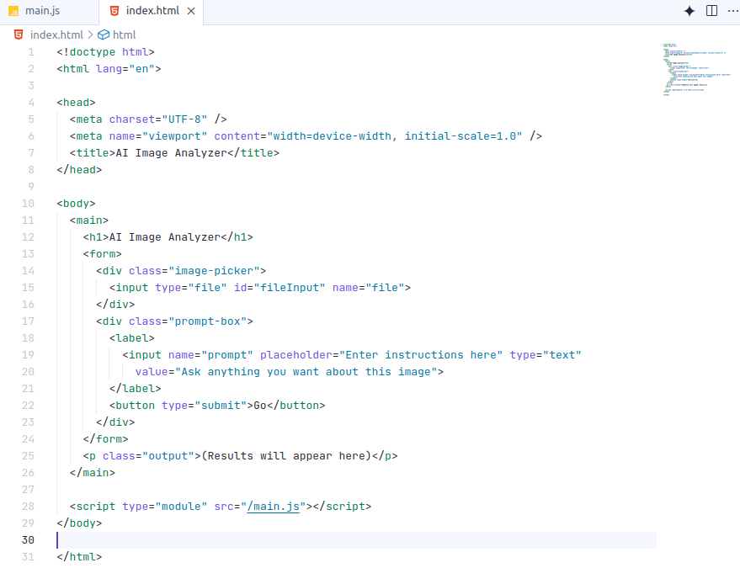740x584 pixels.
Task: Click line number 31 in the gutter
Action: tap(28, 556)
